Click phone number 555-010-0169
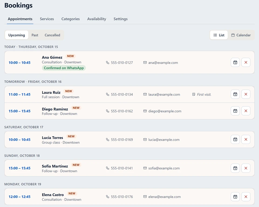The image size is (259, 207). tap(122, 140)
